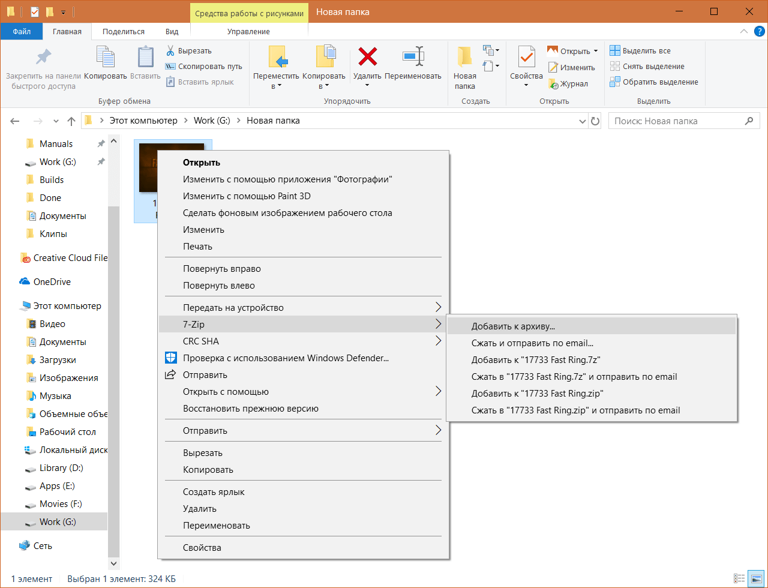The image size is (768, 588).
Task: Click the History (Журнал) ribbon icon
Action: click(553, 84)
